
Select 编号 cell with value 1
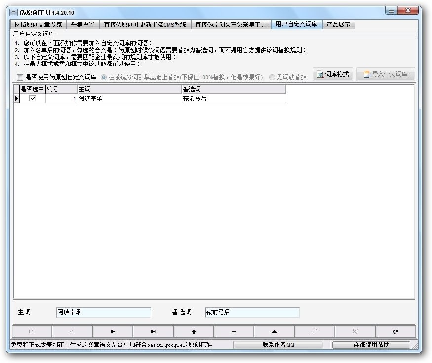point(61,99)
